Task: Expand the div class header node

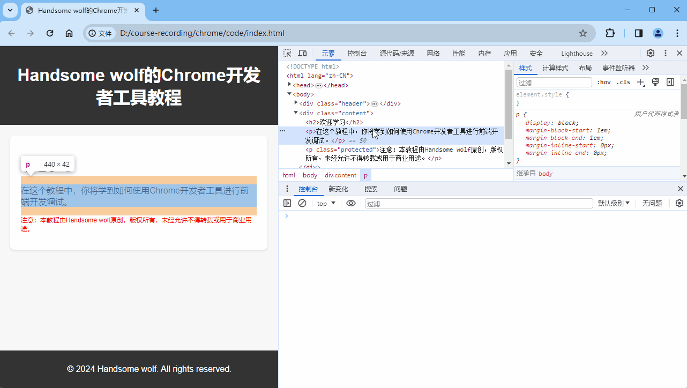Action: click(296, 103)
